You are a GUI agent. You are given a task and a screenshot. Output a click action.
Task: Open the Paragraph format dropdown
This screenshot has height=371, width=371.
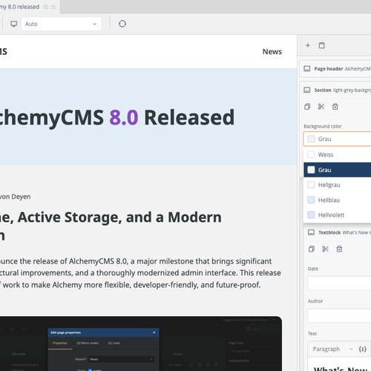click(332, 349)
